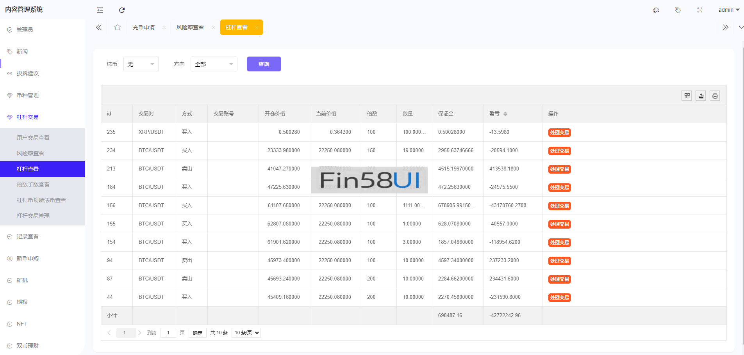Click the 查询 button
The height and width of the screenshot is (355, 744).
point(264,64)
